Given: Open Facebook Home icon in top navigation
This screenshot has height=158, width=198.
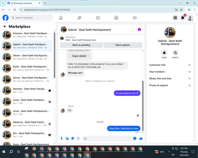Looking at the screenshot, I should pyautogui.click(x=61, y=18).
